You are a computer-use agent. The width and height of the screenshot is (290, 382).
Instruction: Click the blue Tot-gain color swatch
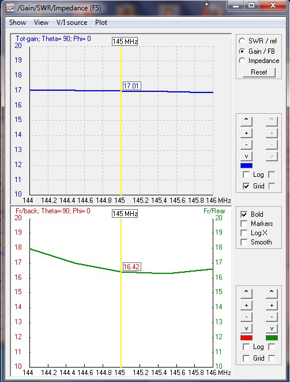click(x=246, y=166)
